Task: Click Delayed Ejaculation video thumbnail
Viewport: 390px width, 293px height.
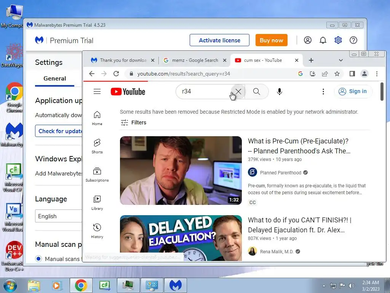Action: coord(181,238)
